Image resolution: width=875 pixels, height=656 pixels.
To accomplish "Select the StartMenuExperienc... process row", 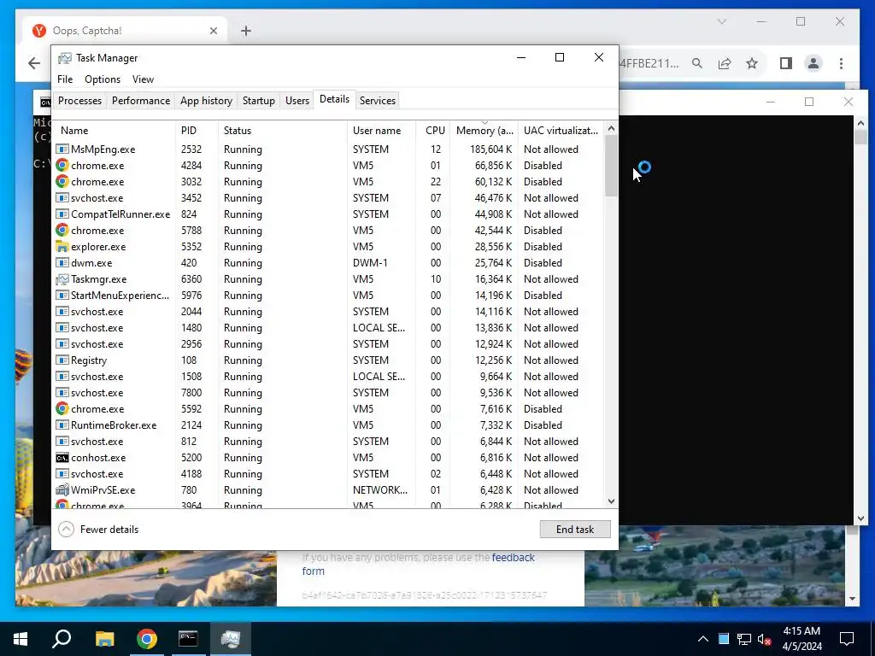I will tap(329, 295).
